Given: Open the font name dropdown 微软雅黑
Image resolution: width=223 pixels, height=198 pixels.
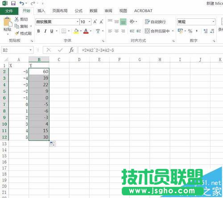Looking at the screenshot, I should coord(78,22).
